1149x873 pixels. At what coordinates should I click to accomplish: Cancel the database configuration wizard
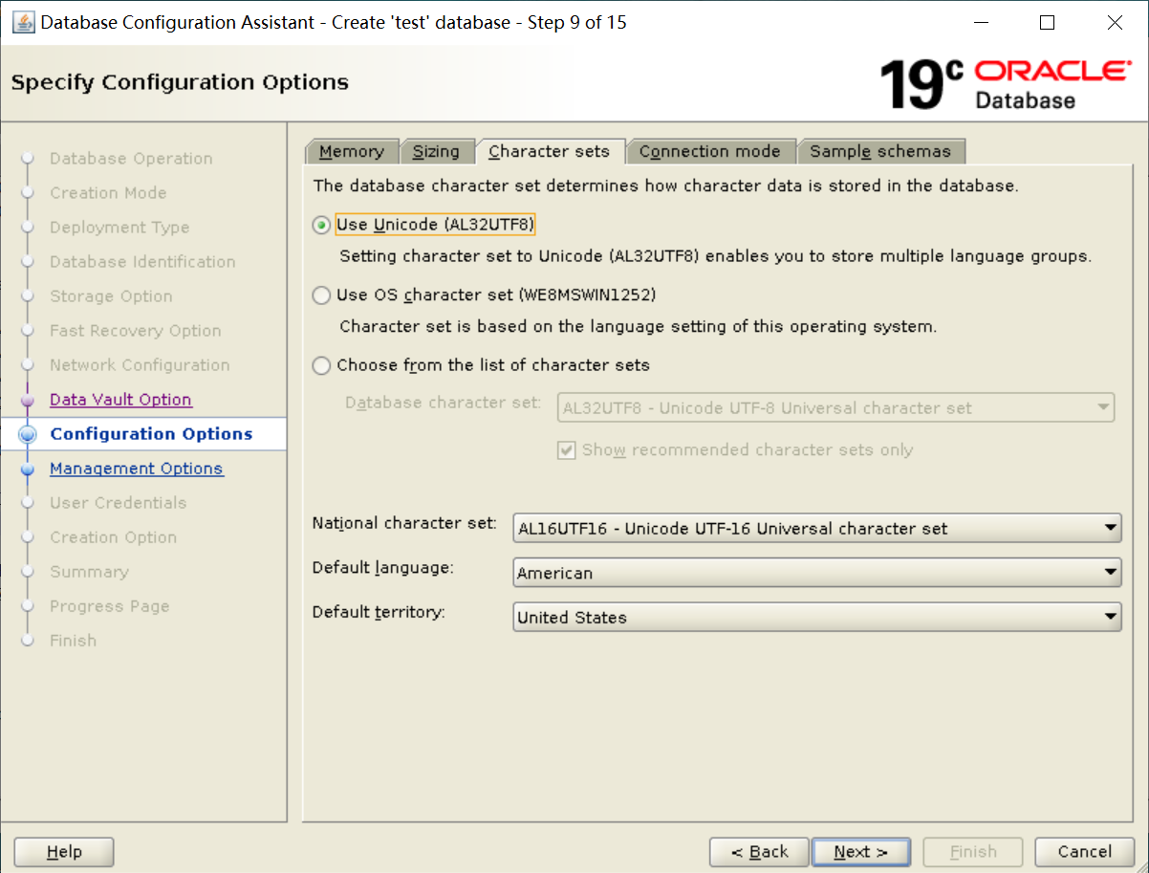coord(1085,852)
